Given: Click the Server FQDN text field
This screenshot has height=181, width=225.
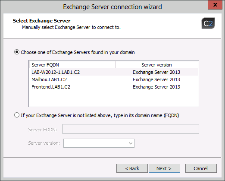Looking at the screenshot, I should (x=131, y=129).
